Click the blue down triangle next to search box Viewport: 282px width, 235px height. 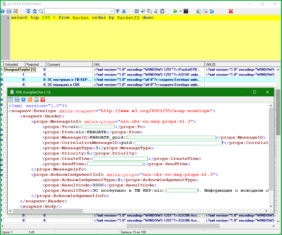(x=118, y=11)
